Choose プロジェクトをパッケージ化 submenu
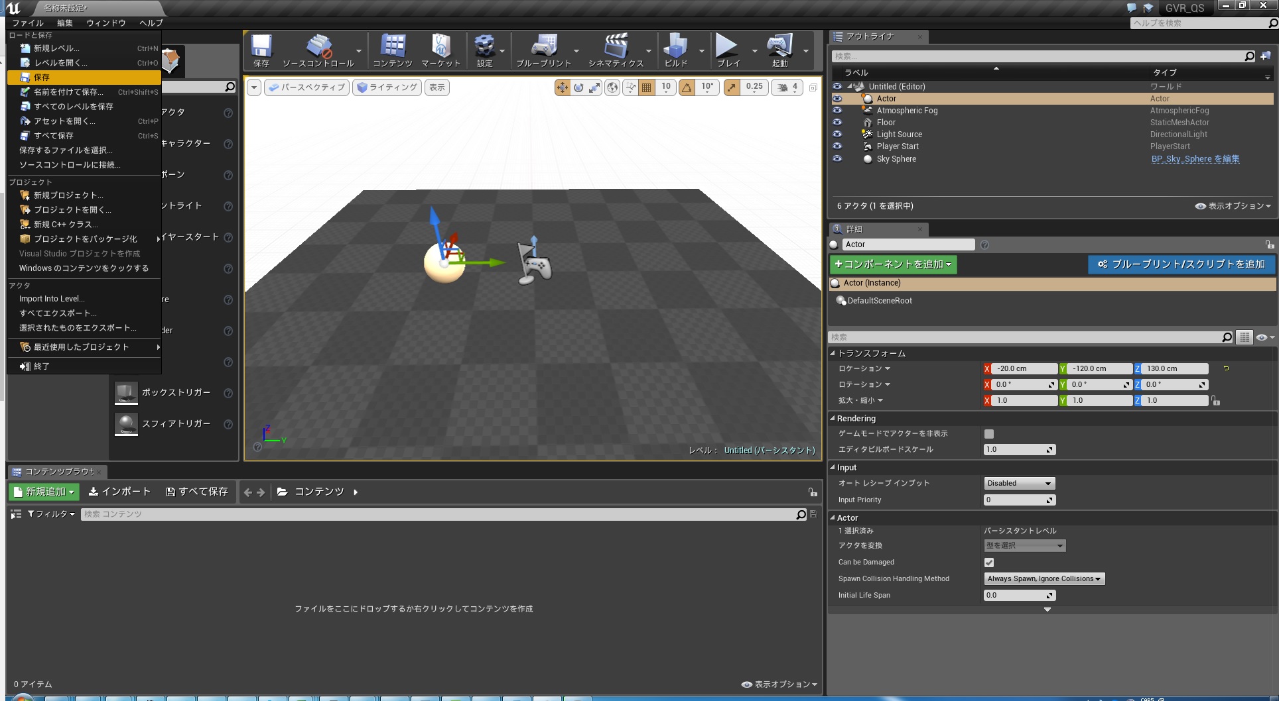The width and height of the screenshot is (1279, 701). (84, 239)
